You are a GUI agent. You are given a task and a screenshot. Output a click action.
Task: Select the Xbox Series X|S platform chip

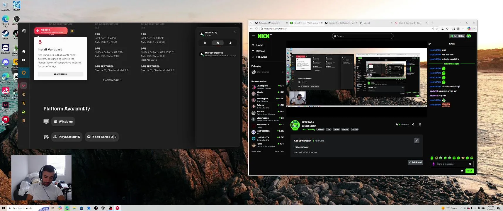[102, 137]
